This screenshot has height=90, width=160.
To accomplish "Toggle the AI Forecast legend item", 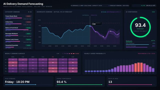I will (x=111, y=12).
